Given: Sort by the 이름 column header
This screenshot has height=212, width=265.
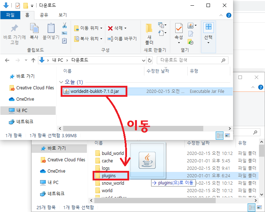Looking at the screenshot, I should click(x=67, y=71).
